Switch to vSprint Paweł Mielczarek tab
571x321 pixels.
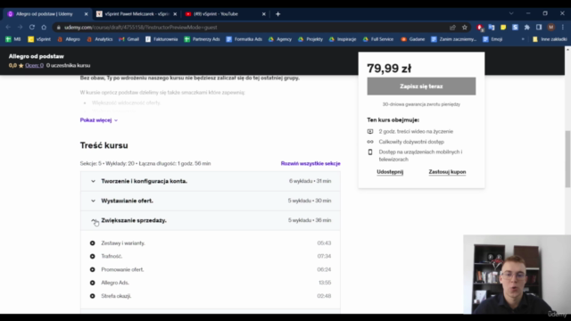point(137,14)
